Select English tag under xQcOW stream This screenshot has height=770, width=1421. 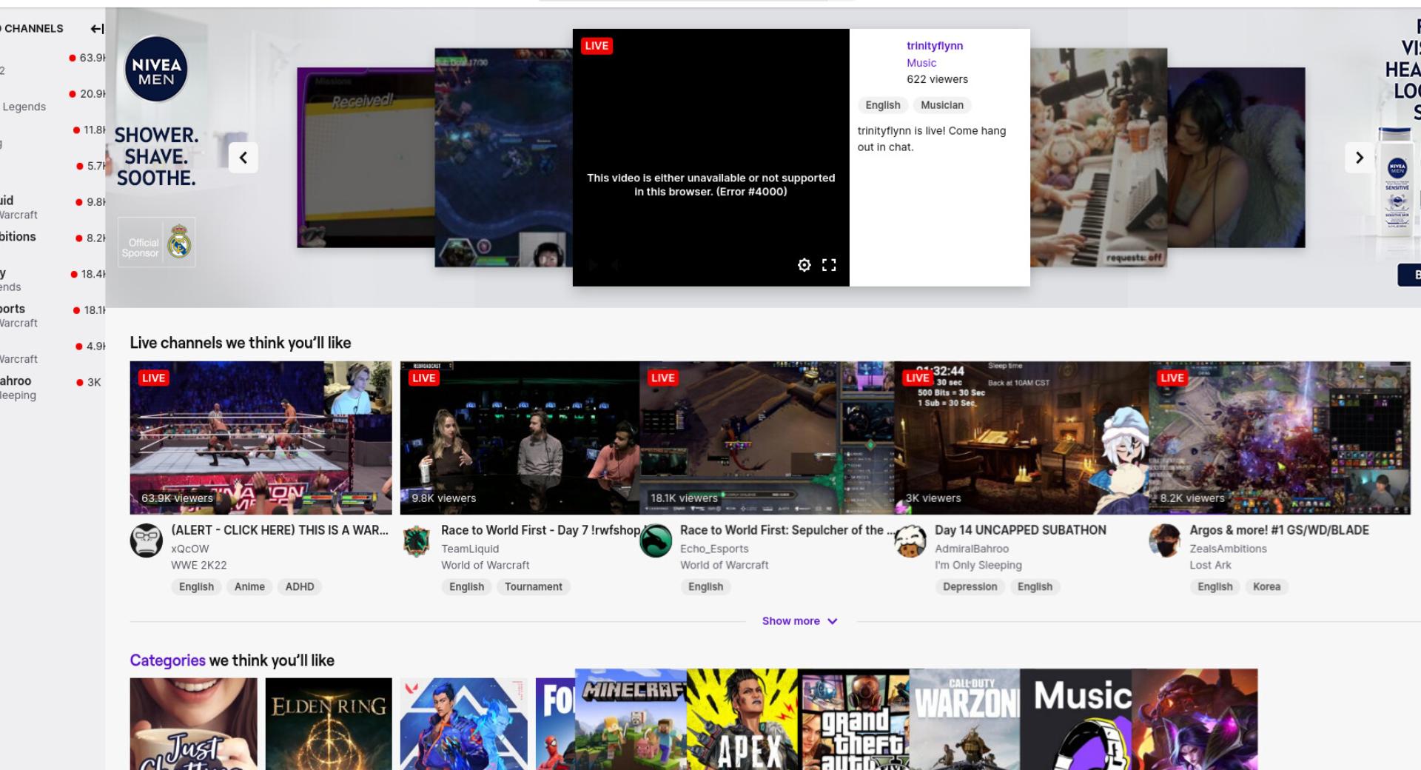point(196,587)
